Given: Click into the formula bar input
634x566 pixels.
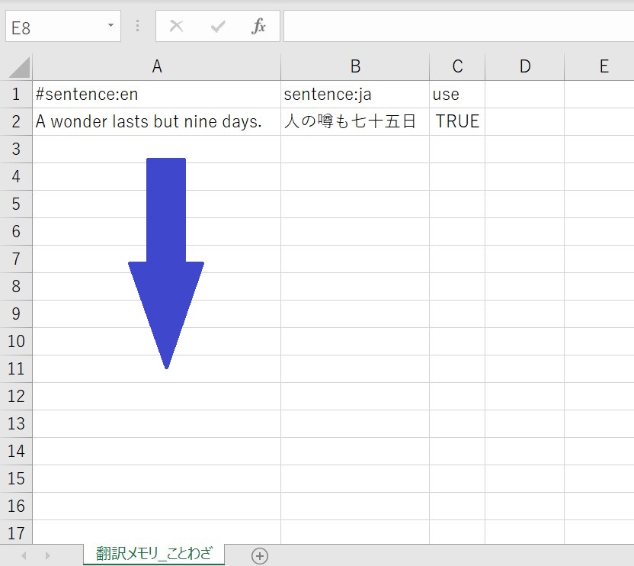Looking at the screenshot, I should tap(457, 27).
